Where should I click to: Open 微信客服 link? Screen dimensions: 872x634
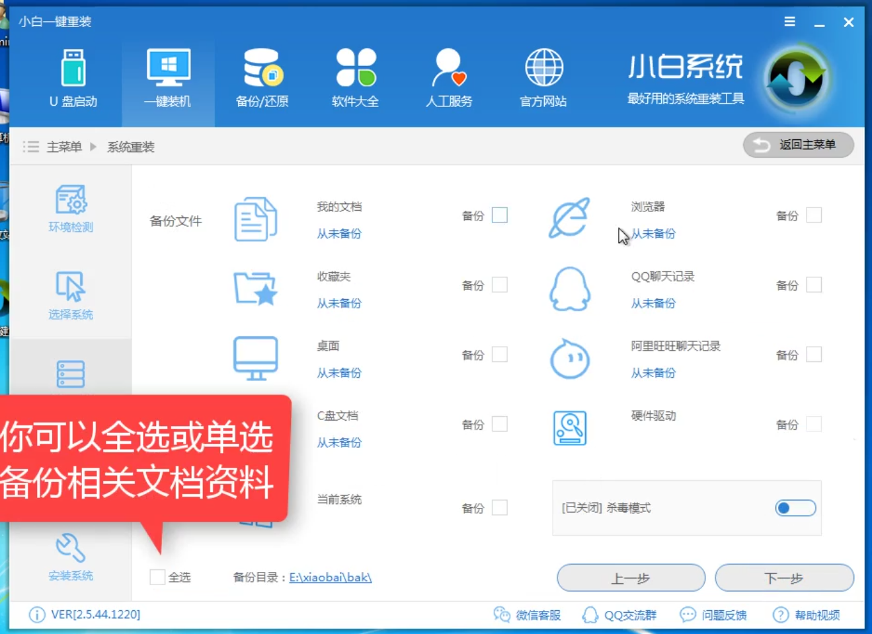527,615
